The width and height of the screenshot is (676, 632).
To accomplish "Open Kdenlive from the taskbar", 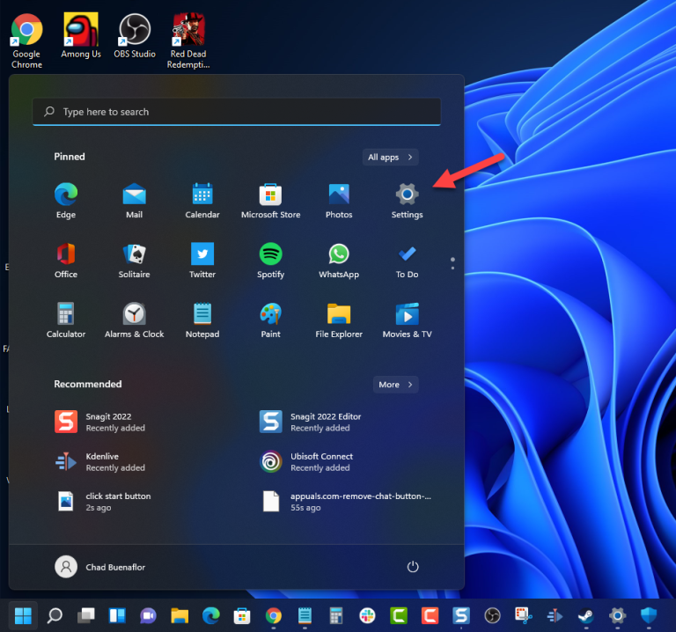I will pos(555,615).
